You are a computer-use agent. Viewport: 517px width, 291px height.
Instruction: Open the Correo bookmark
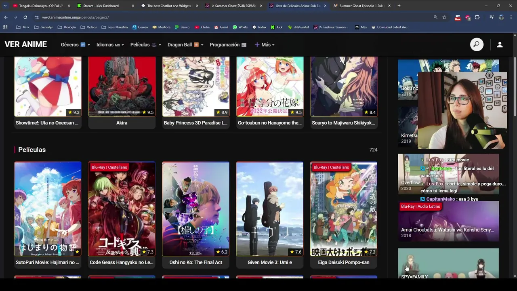point(140,27)
